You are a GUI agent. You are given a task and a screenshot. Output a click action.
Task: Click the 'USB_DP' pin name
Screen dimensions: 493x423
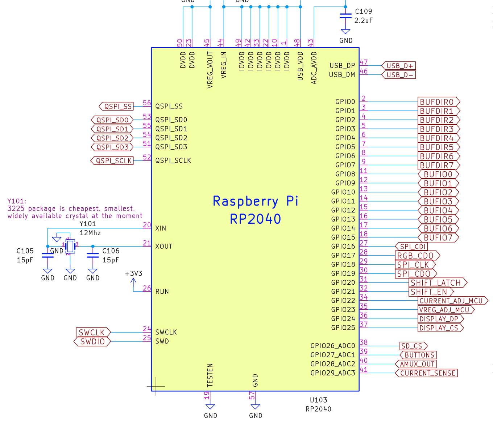coord(342,66)
